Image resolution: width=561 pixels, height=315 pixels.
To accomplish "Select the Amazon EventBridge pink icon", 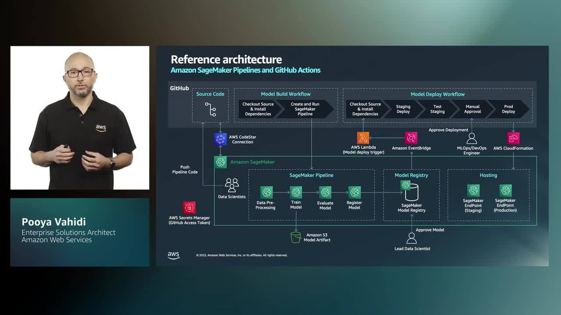I will [x=411, y=138].
